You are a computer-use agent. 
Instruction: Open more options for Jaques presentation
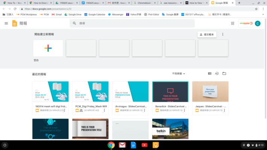(x=225, y=110)
